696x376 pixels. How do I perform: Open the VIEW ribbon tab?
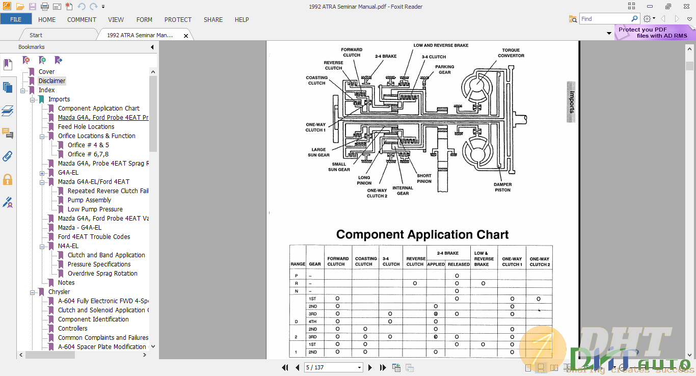(x=116, y=19)
